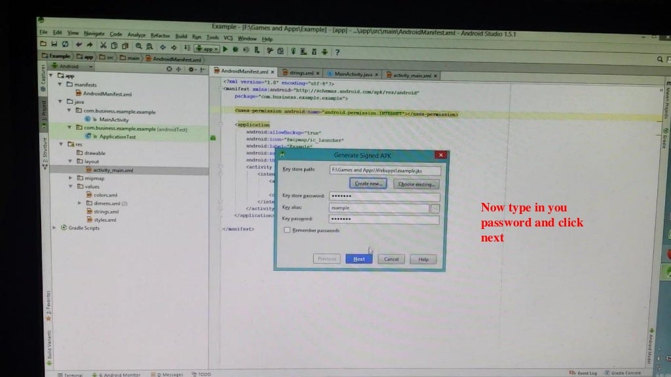The width and height of the screenshot is (671, 377).
Task: Click Help in Generate Signed APK dialog
Action: pos(423,259)
